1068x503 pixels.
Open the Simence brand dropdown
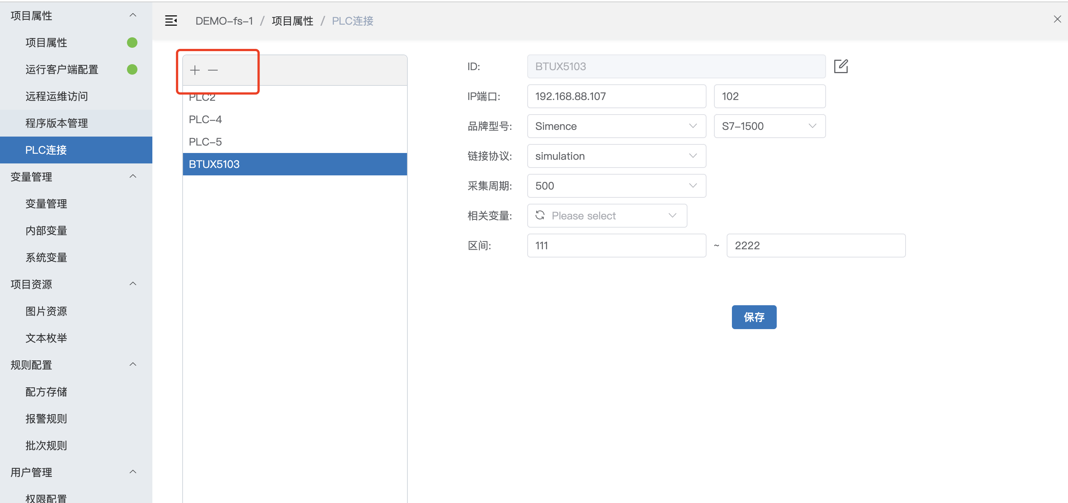616,126
